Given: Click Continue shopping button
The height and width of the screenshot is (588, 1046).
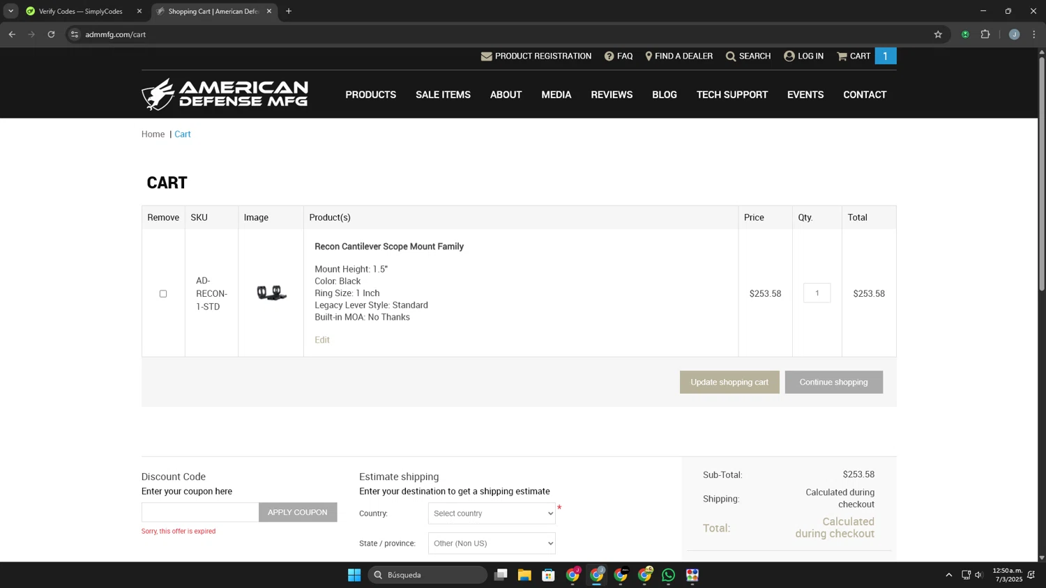Looking at the screenshot, I should point(833,382).
